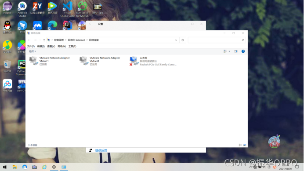Open Visual Studio Code desktop shortcut

(68, 9)
